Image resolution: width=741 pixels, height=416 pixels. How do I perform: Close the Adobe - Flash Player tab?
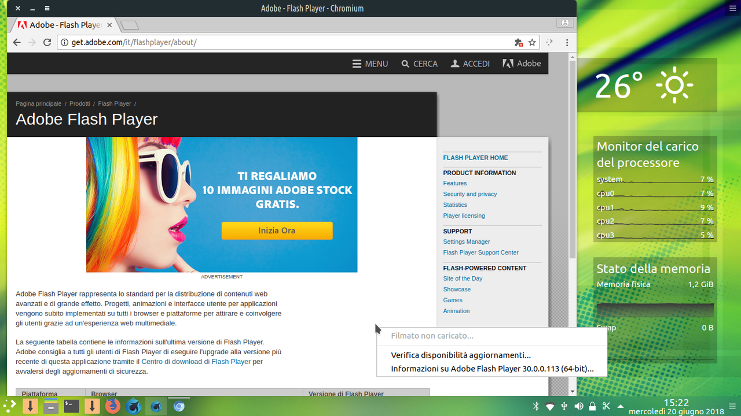point(109,25)
